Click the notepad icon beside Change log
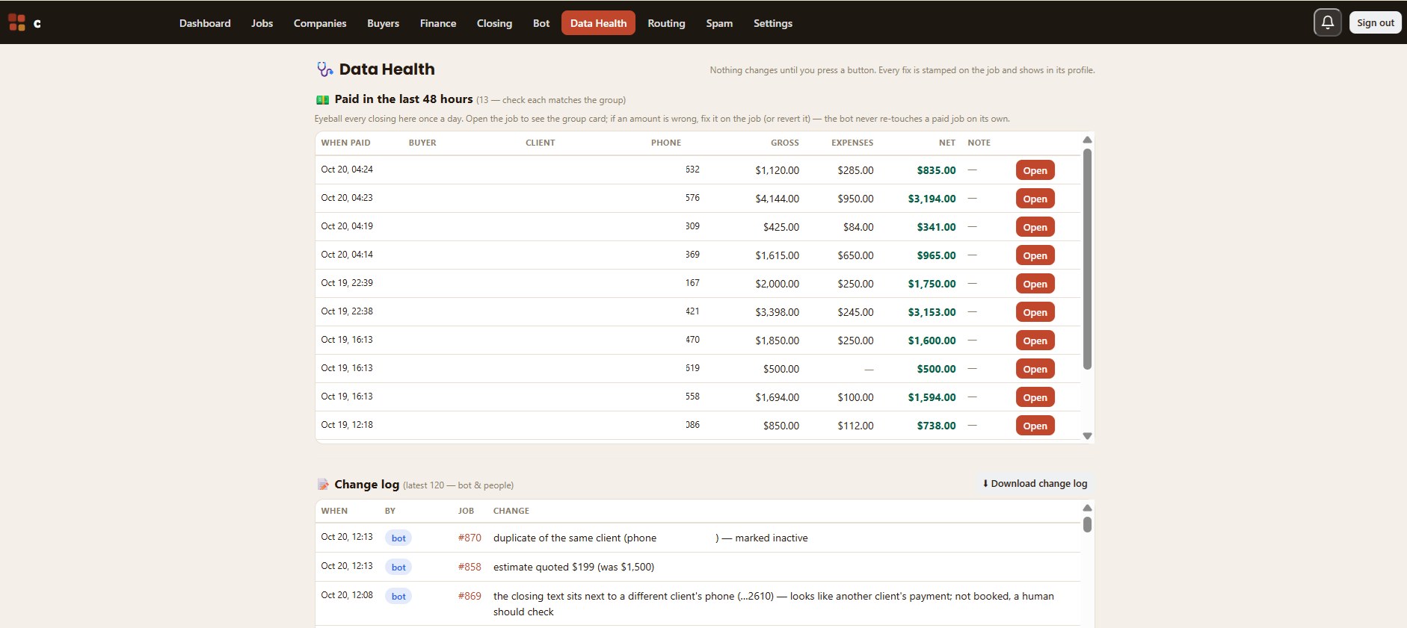The image size is (1407, 628). click(x=323, y=485)
